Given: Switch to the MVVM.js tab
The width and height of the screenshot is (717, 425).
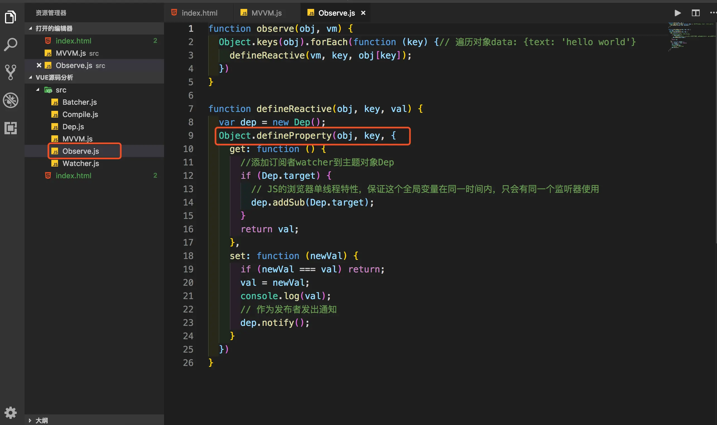Looking at the screenshot, I should 266,13.
